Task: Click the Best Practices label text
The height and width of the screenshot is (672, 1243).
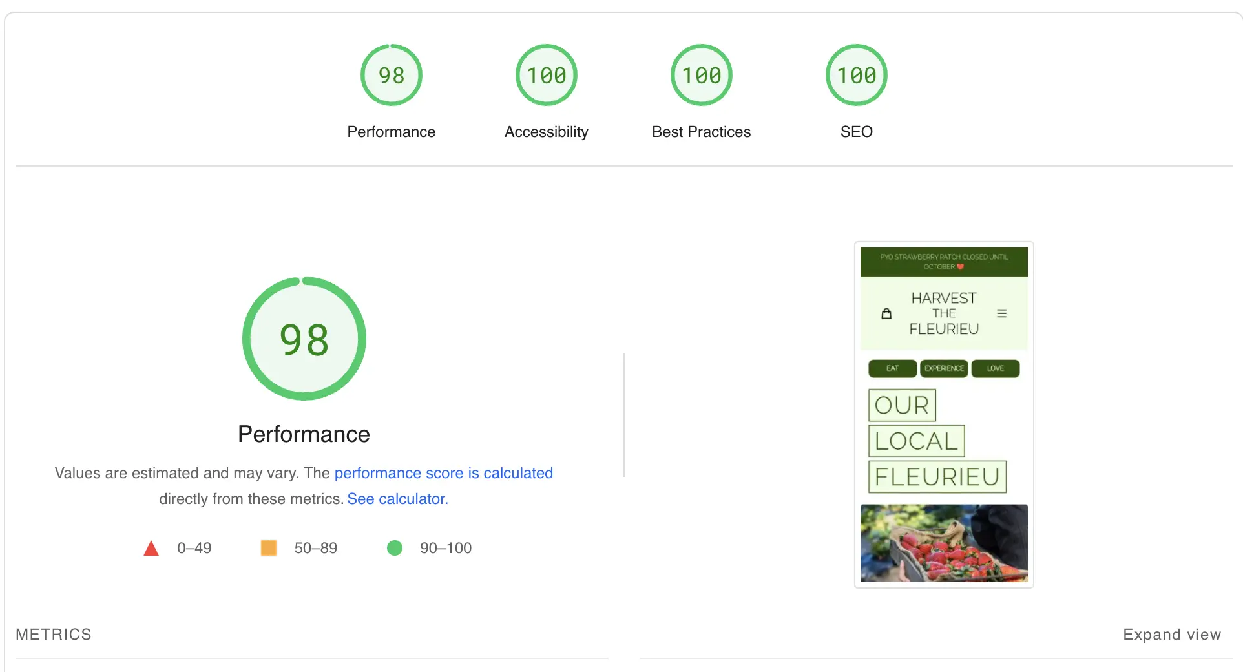Action: click(702, 132)
